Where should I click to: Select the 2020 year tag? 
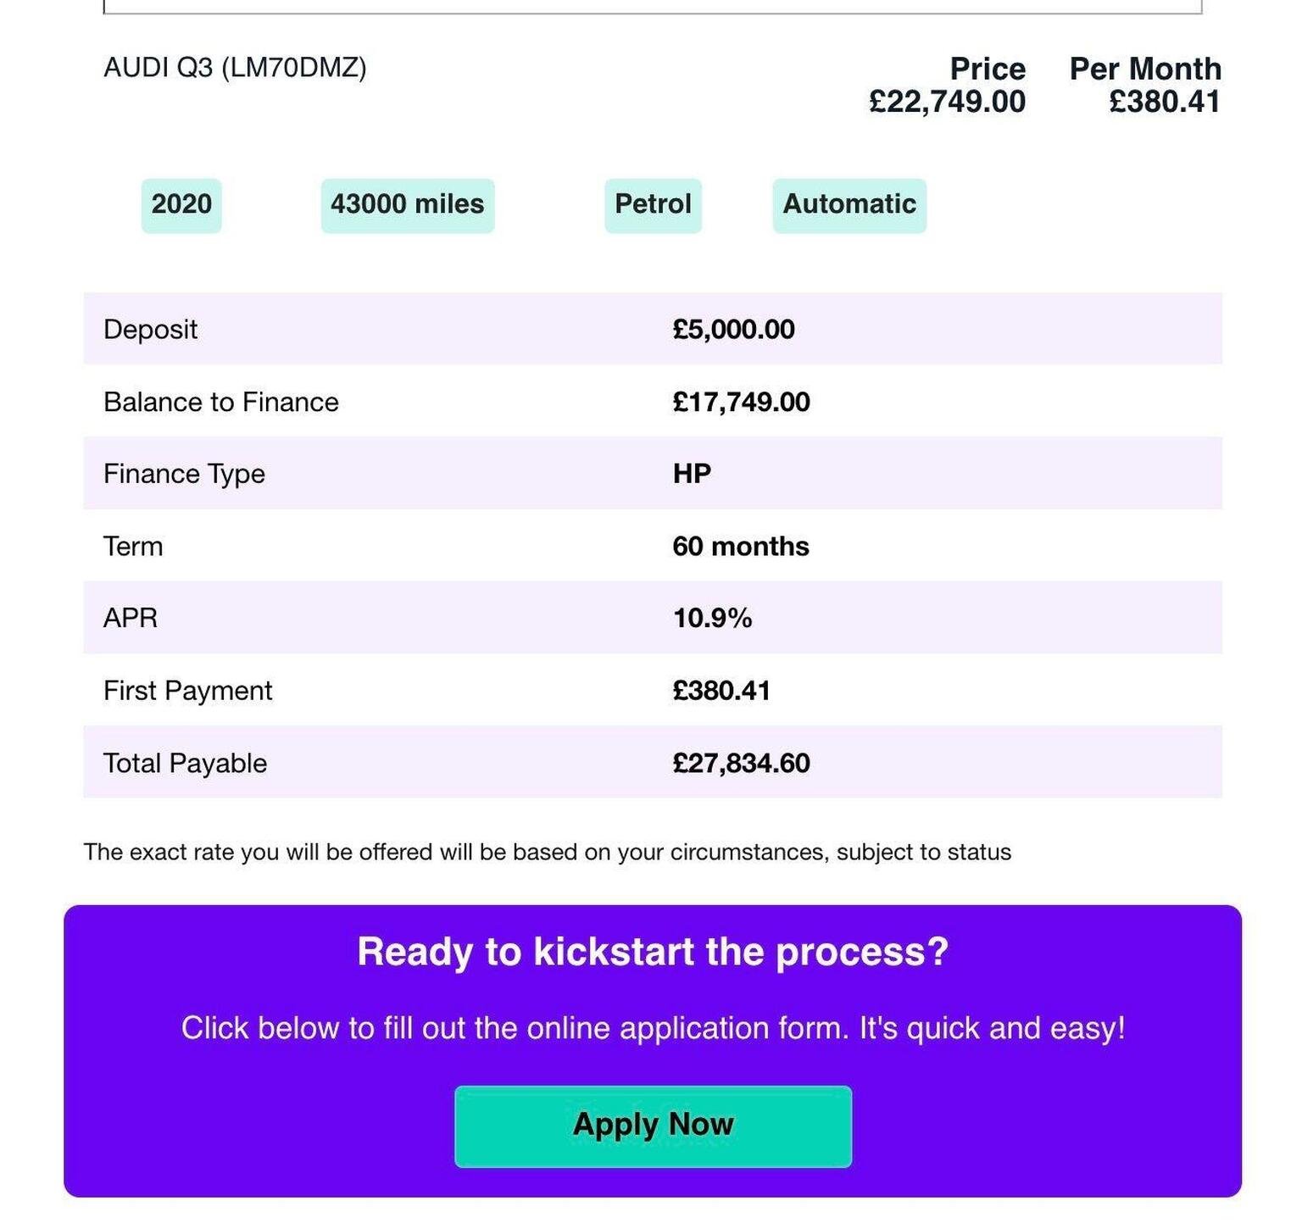click(x=181, y=205)
